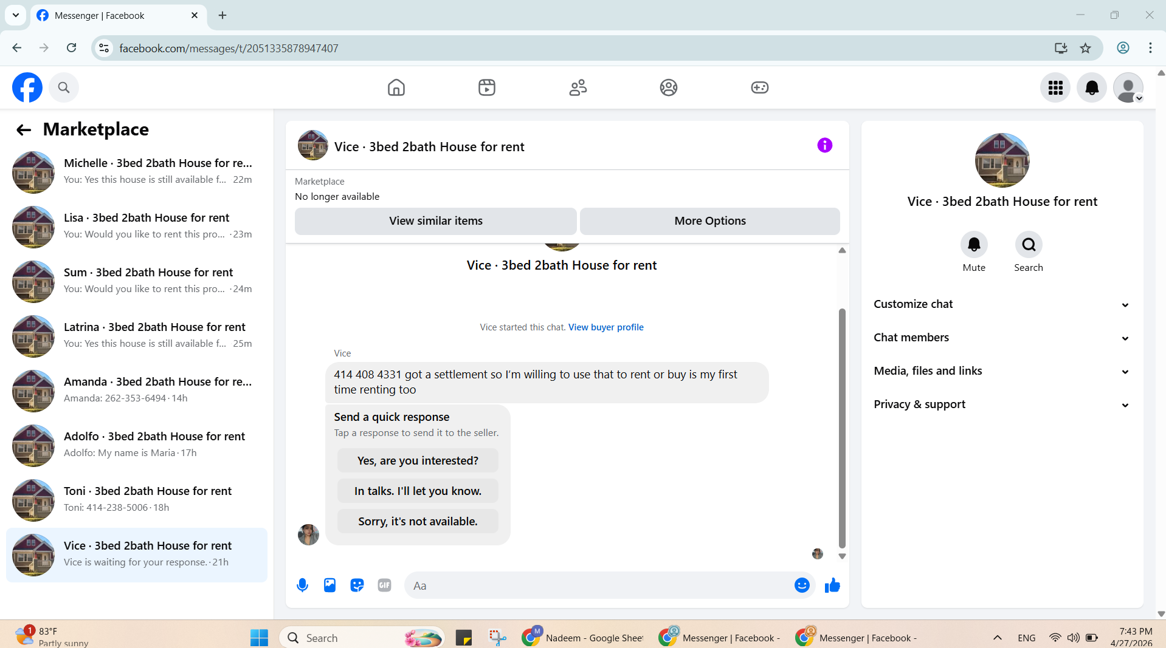Select the Messenger | Facebook tab
Image resolution: width=1166 pixels, height=648 pixels.
coord(118,16)
